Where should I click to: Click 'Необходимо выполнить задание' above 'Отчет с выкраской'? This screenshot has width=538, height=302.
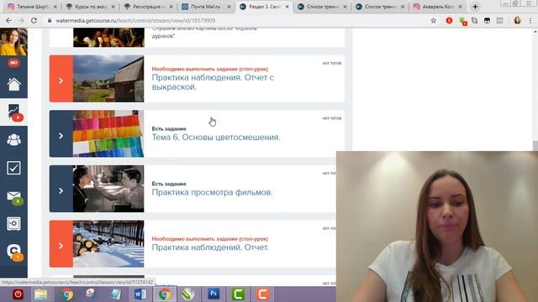[209, 69]
